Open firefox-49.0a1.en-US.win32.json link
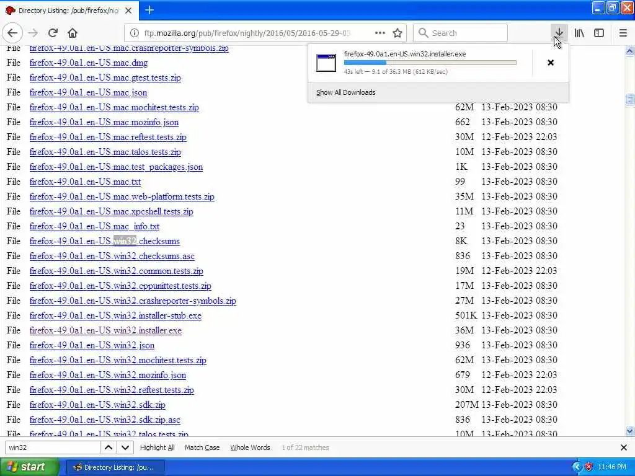Image resolution: width=635 pixels, height=476 pixels. tap(92, 345)
